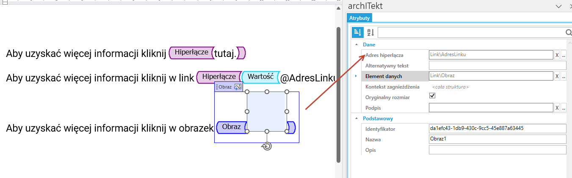Select the Obraz tag in third line
Screen dimensions: 572x178
[231, 127]
